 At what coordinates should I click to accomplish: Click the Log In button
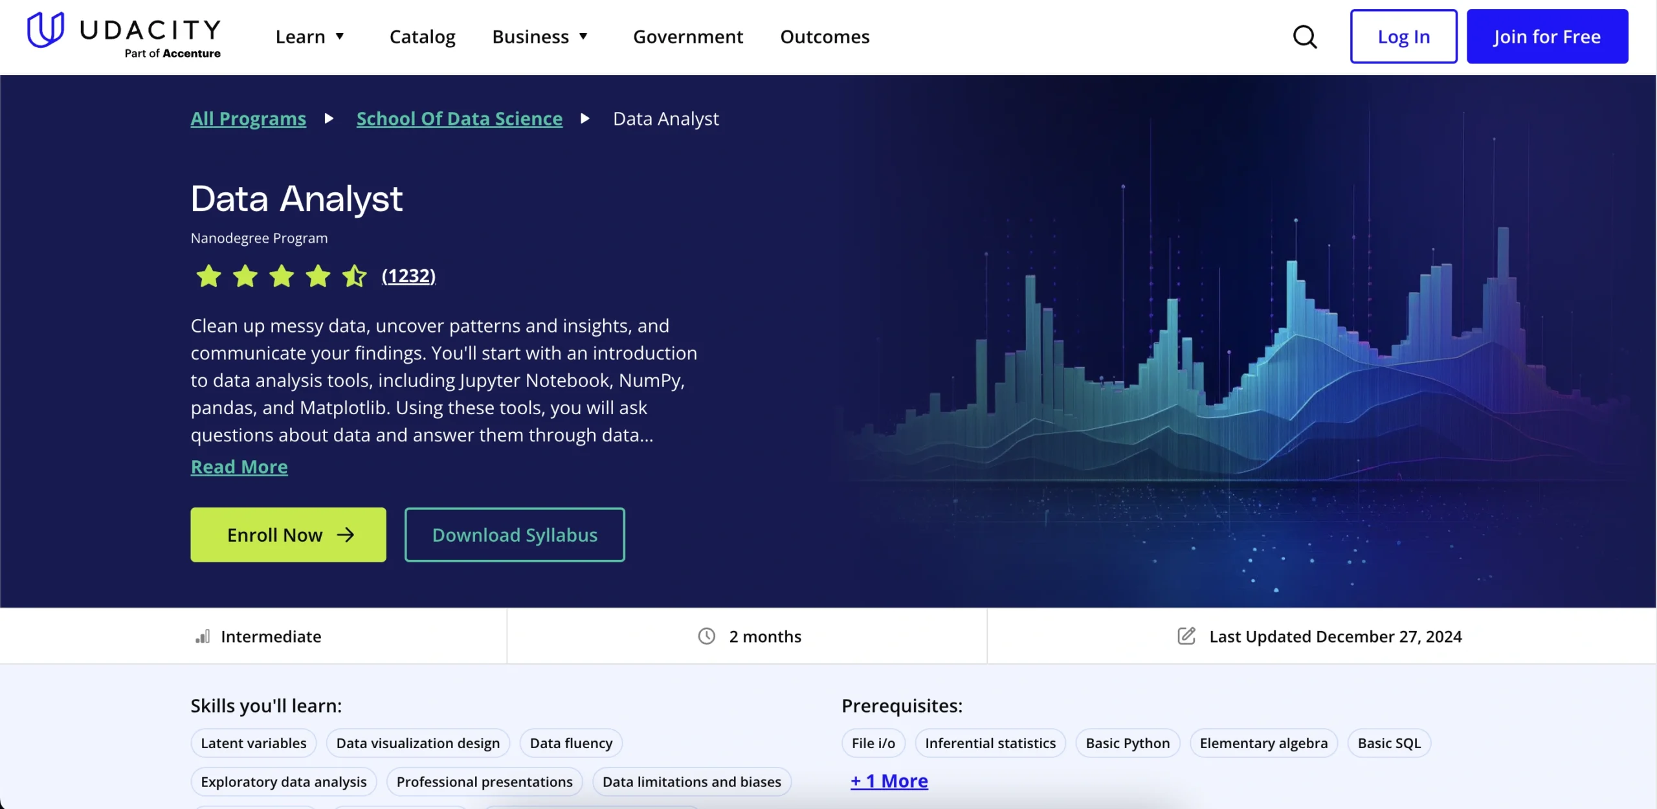1403,36
